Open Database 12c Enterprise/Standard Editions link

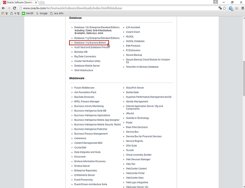tap(97, 27)
